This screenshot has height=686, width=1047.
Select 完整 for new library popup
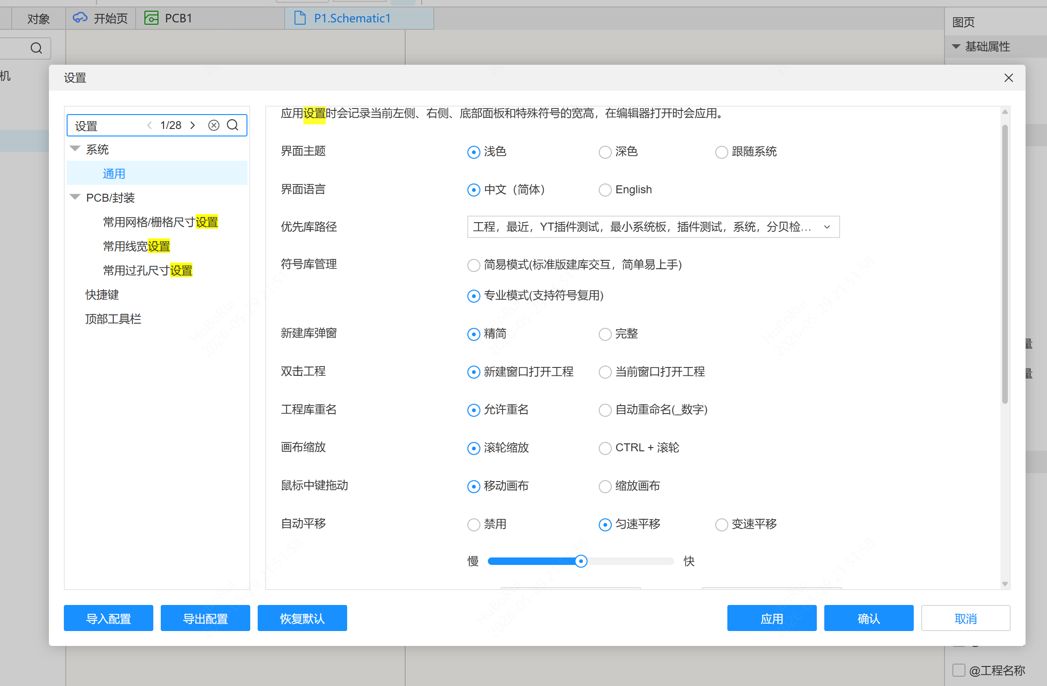[x=605, y=334]
